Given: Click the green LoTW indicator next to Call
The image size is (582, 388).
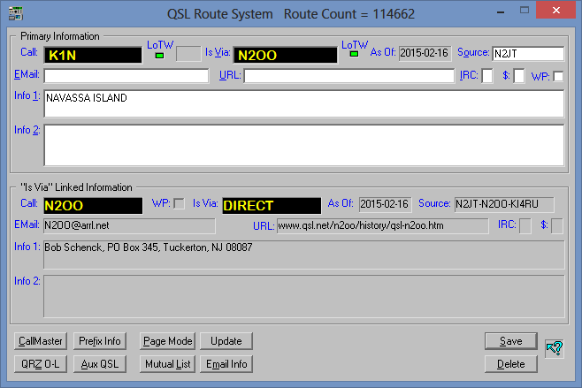Looking at the screenshot, I should 160,56.
